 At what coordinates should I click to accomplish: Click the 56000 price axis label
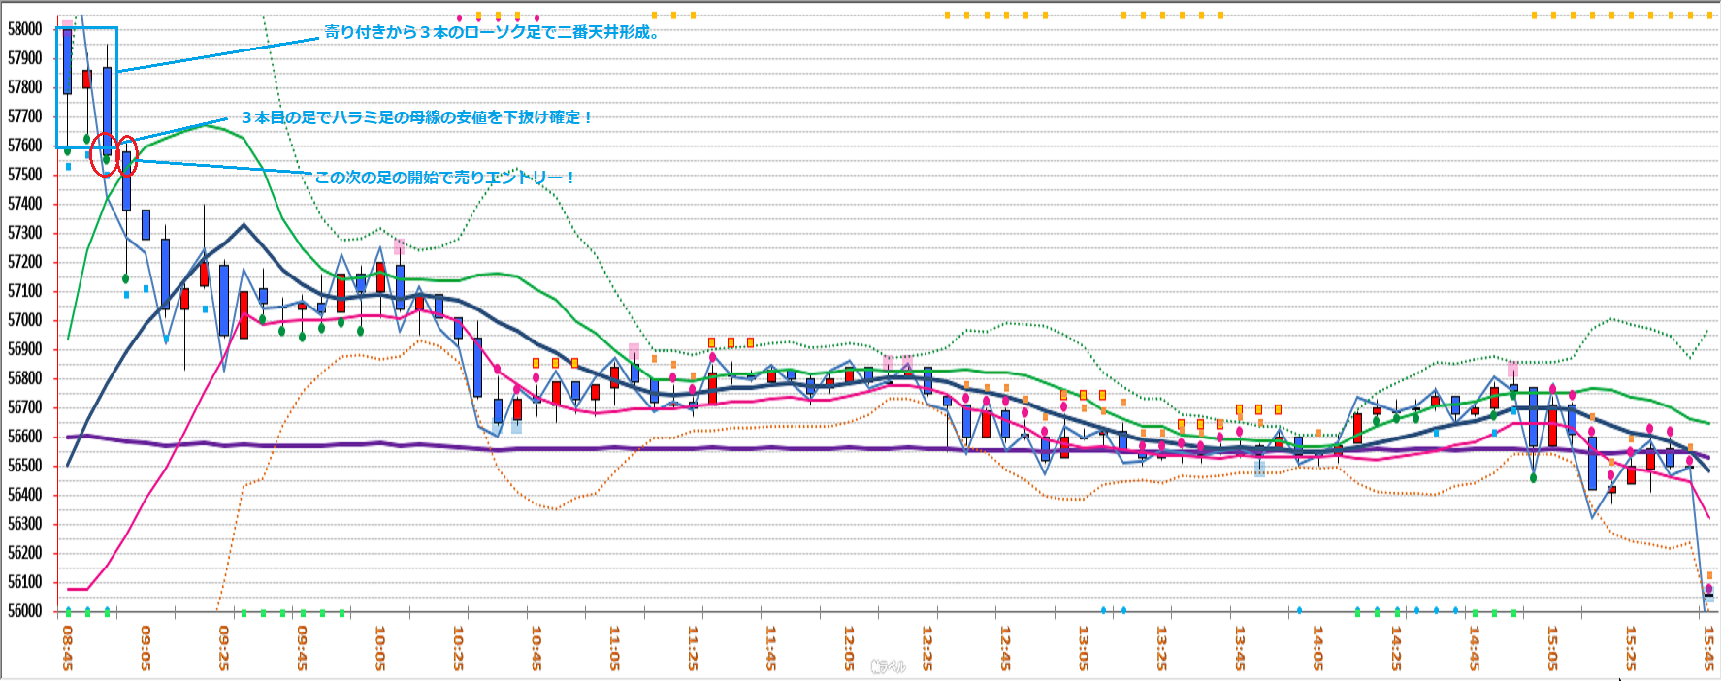click(x=25, y=611)
